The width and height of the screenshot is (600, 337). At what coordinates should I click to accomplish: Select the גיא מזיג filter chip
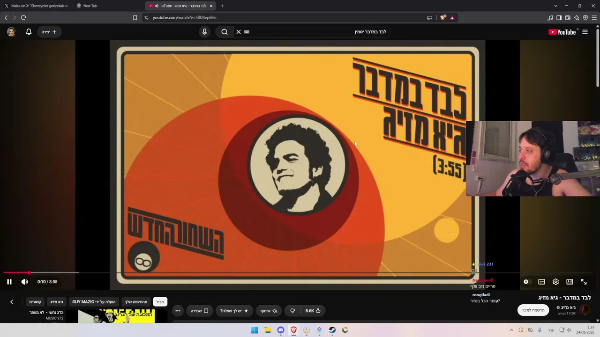[57, 302]
